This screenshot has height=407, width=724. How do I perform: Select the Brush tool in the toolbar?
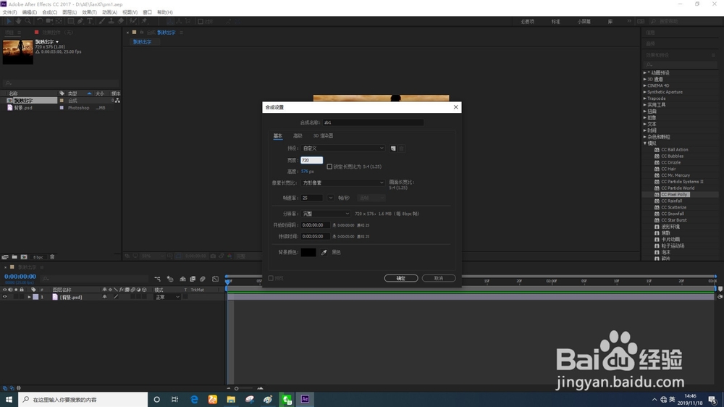(102, 21)
